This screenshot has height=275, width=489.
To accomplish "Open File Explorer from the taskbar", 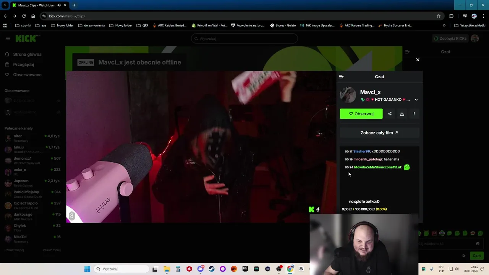I will coord(167,269).
